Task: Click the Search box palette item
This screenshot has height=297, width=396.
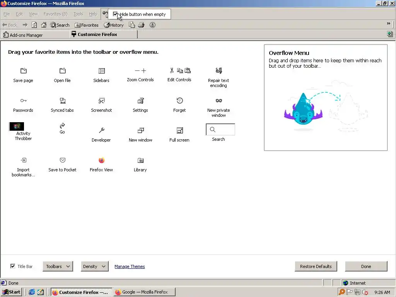Action: 220,130
